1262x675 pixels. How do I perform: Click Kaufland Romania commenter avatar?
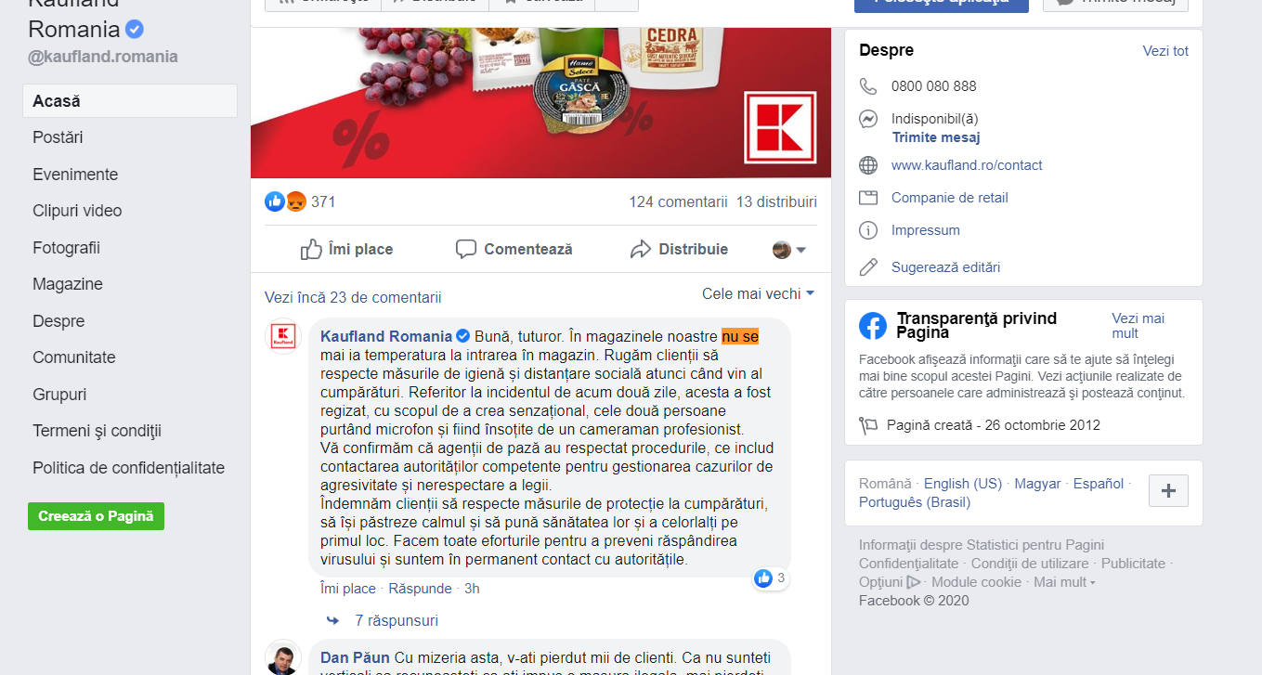tap(283, 336)
